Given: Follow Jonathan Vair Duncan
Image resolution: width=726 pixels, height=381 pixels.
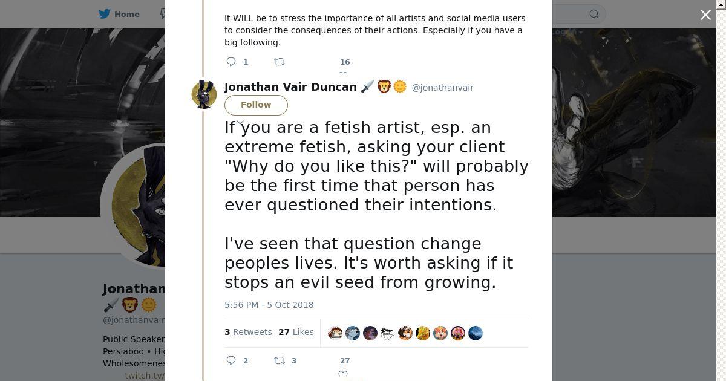Looking at the screenshot, I should pyautogui.click(x=256, y=105).
